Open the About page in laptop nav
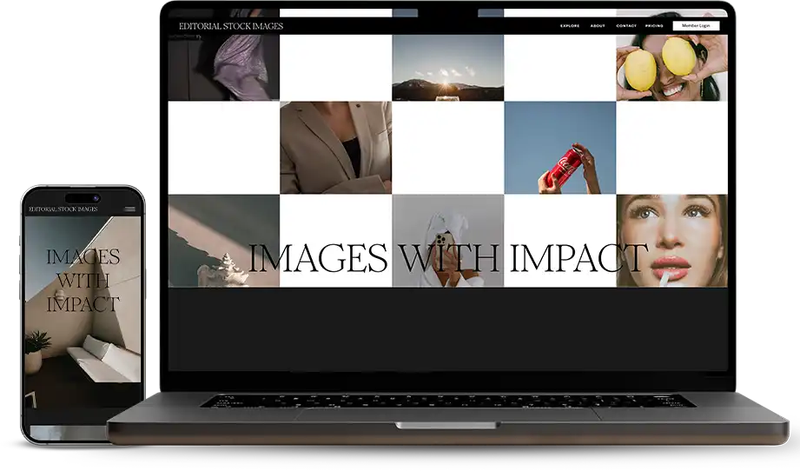The width and height of the screenshot is (800, 471). (x=598, y=25)
